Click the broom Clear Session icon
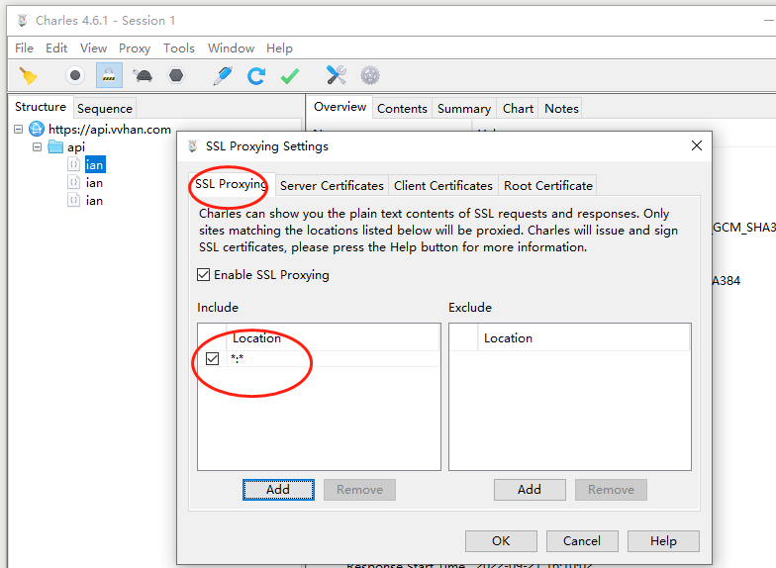 (x=28, y=75)
